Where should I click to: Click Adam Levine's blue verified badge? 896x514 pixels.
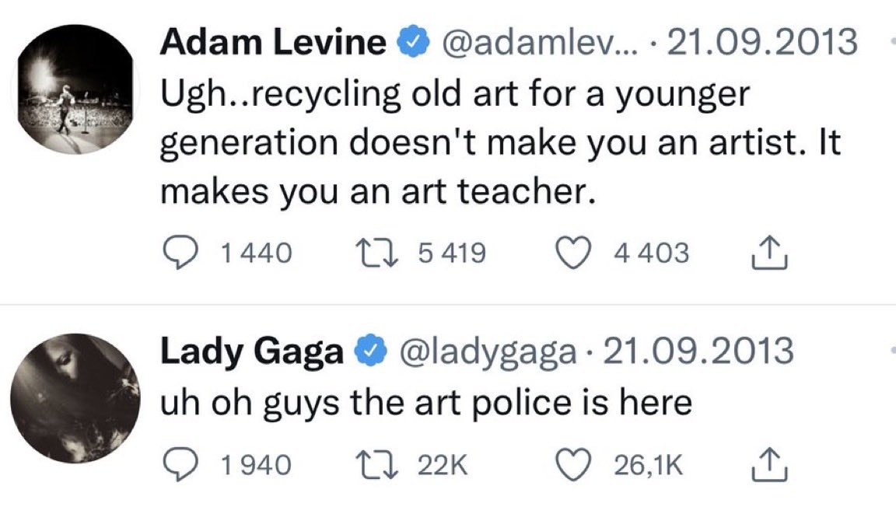coord(411,44)
